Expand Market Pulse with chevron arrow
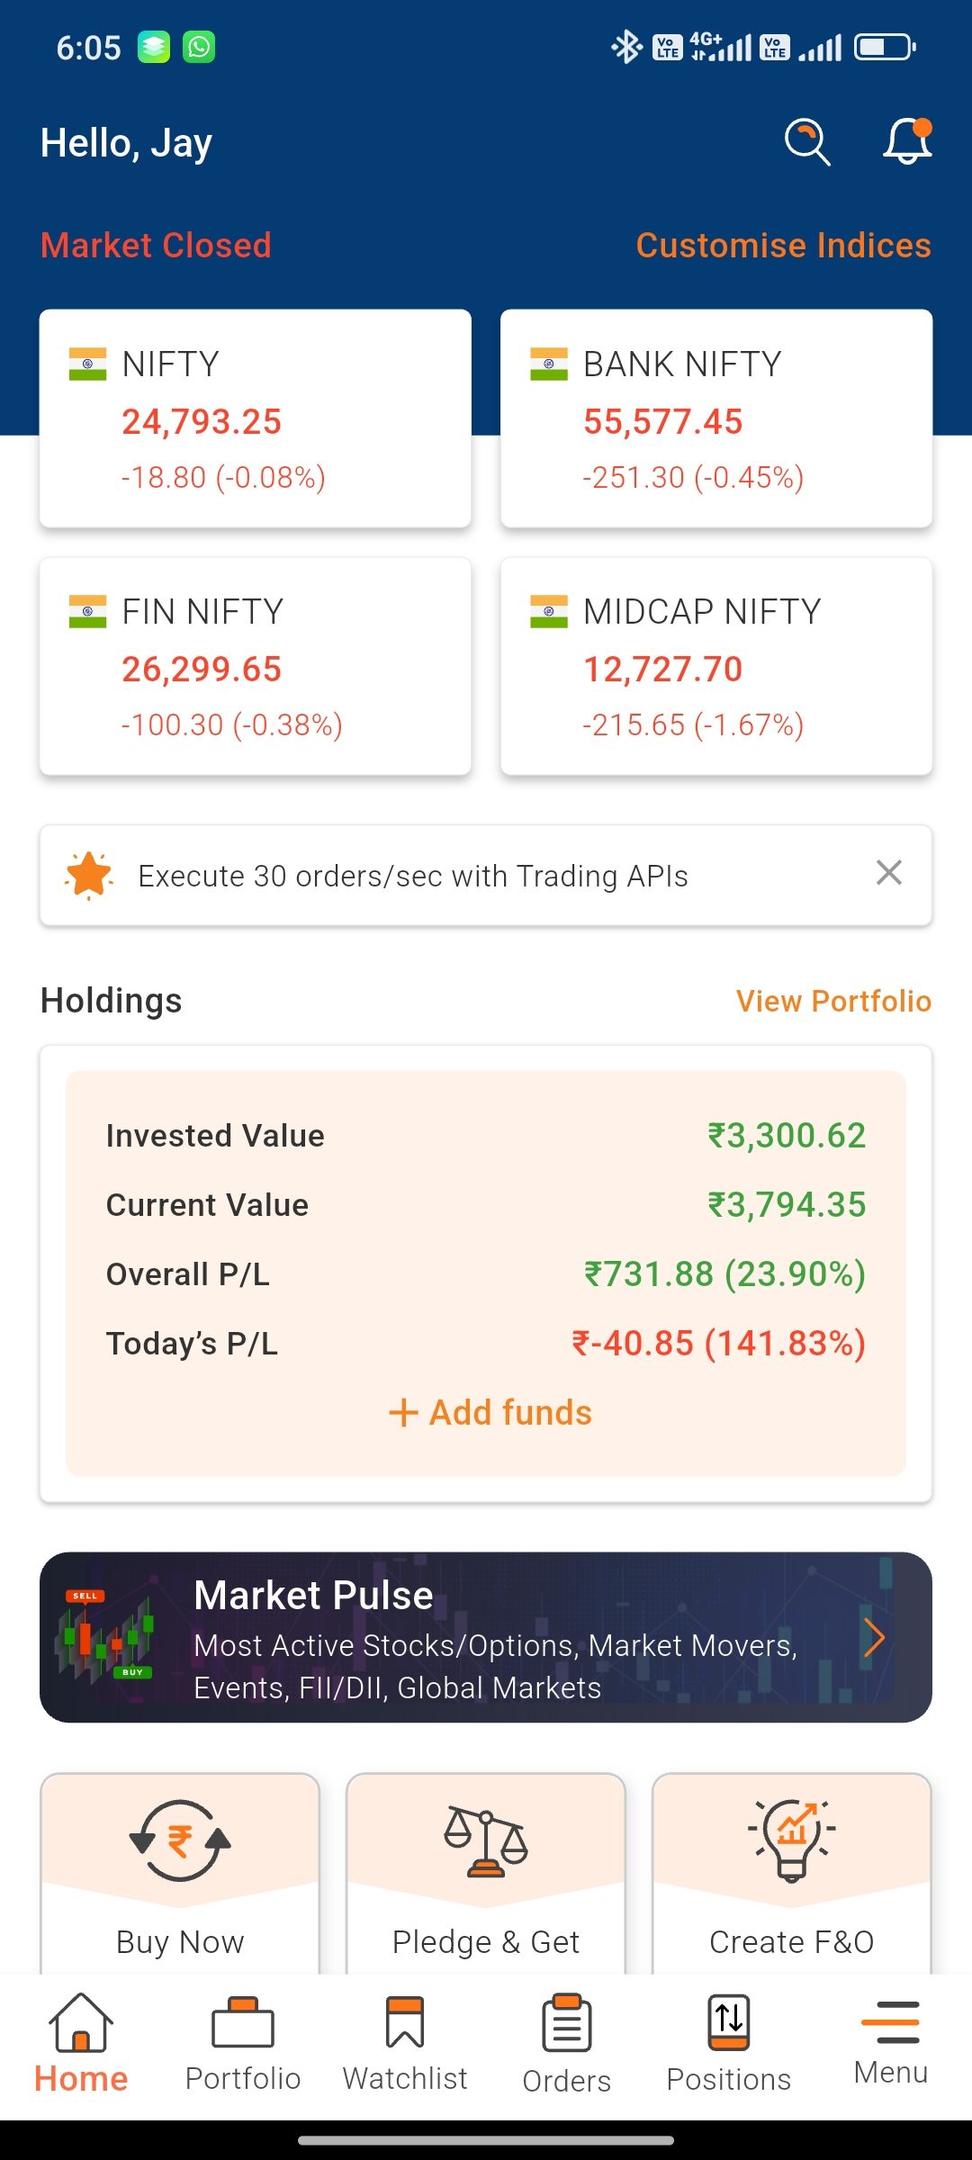Image resolution: width=972 pixels, height=2160 pixels. [x=874, y=1637]
